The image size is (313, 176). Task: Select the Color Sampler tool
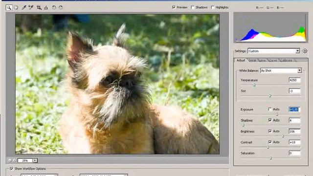click(31, 8)
